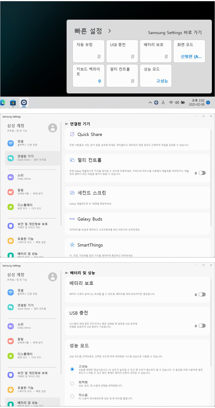This screenshot has width=215, height=408.
Task: Select the 최적화 radio button
Action: click(72, 383)
